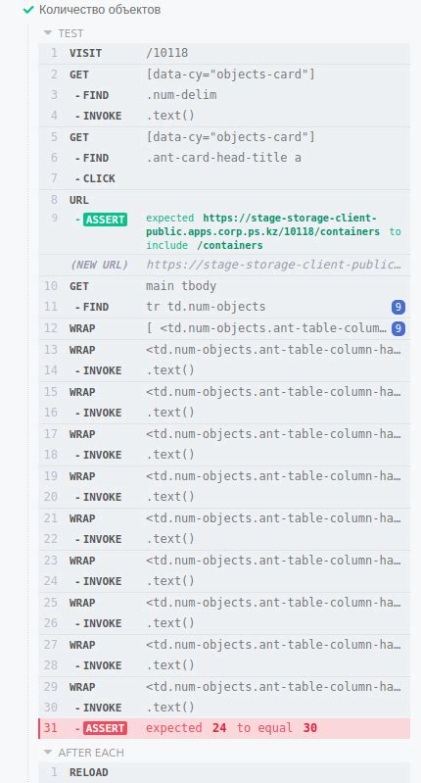Click the blue 9 badge on WRAP row 12
This screenshot has width=421, height=783.
click(398, 328)
